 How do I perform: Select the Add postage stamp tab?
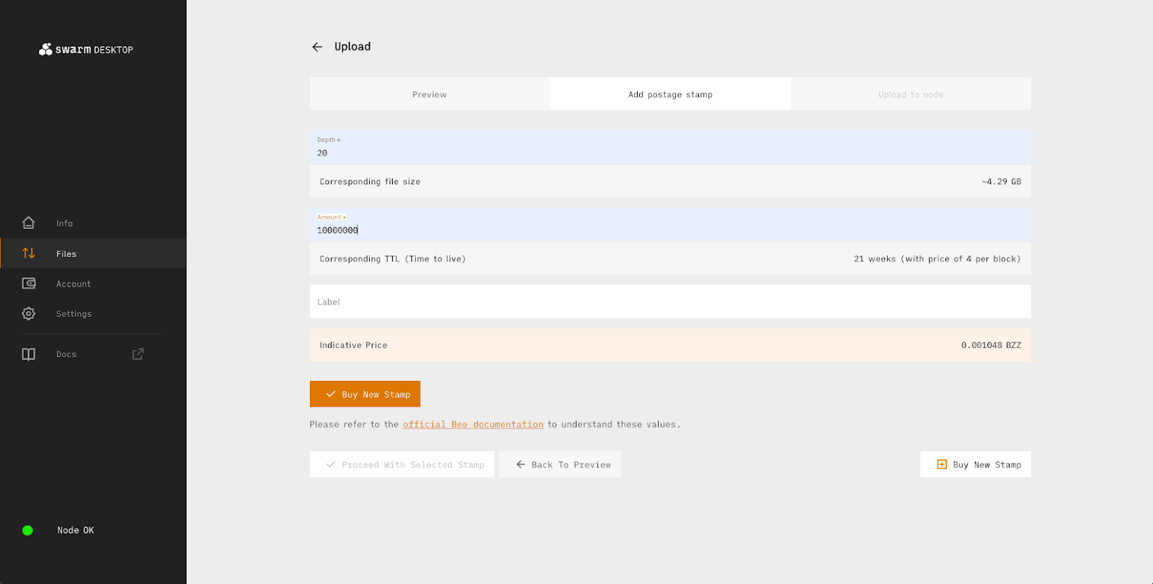(670, 94)
